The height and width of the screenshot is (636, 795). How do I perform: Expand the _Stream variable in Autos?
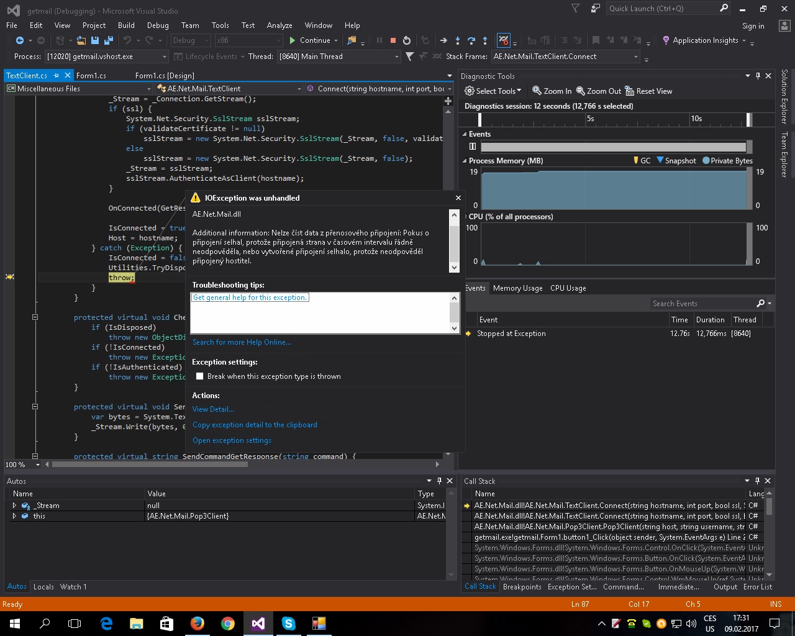14,506
